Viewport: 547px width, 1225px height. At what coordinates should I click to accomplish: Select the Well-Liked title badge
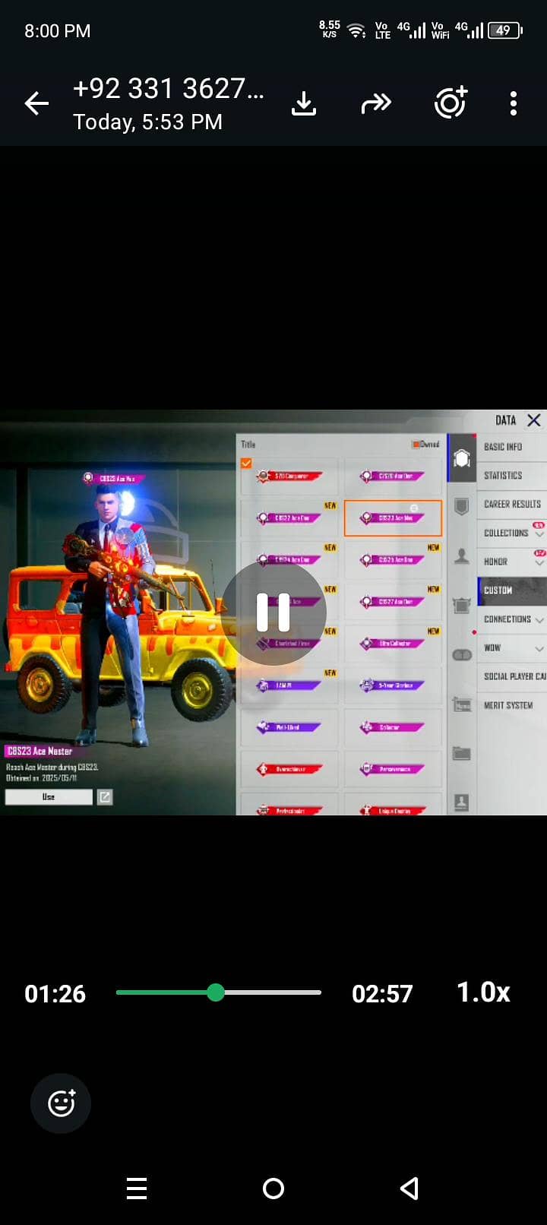pyautogui.click(x=289, y=727)
